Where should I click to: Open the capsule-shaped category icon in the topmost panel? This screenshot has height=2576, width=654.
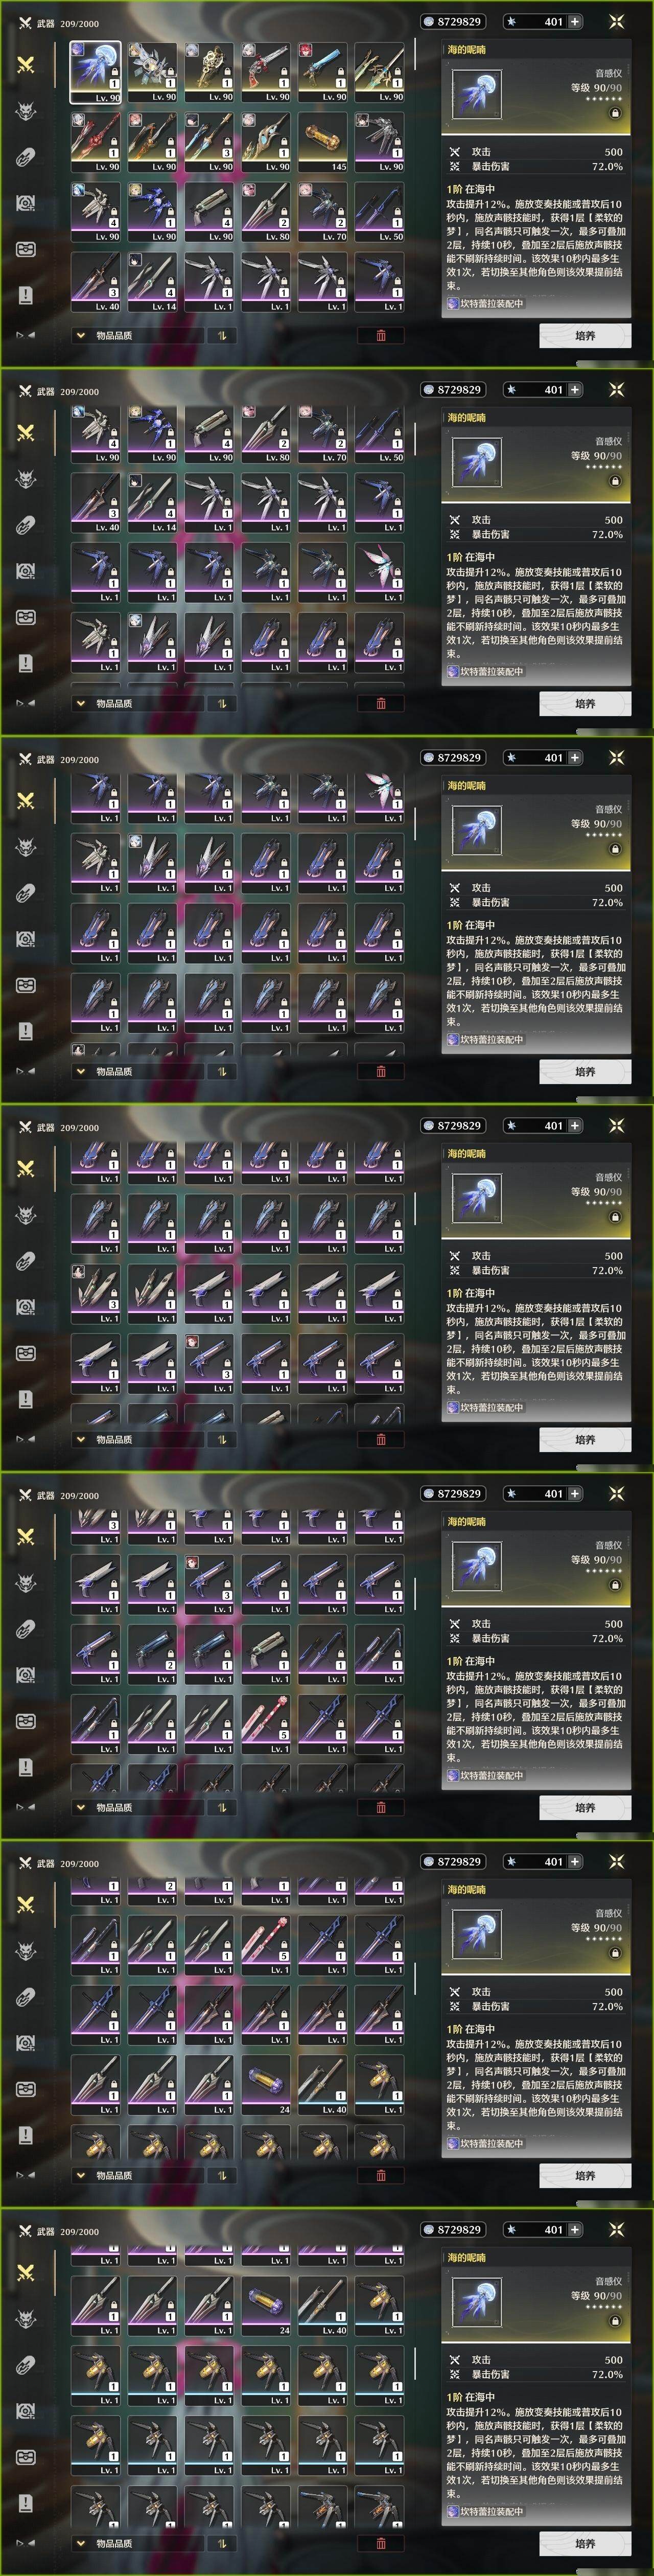click(26, 157)
